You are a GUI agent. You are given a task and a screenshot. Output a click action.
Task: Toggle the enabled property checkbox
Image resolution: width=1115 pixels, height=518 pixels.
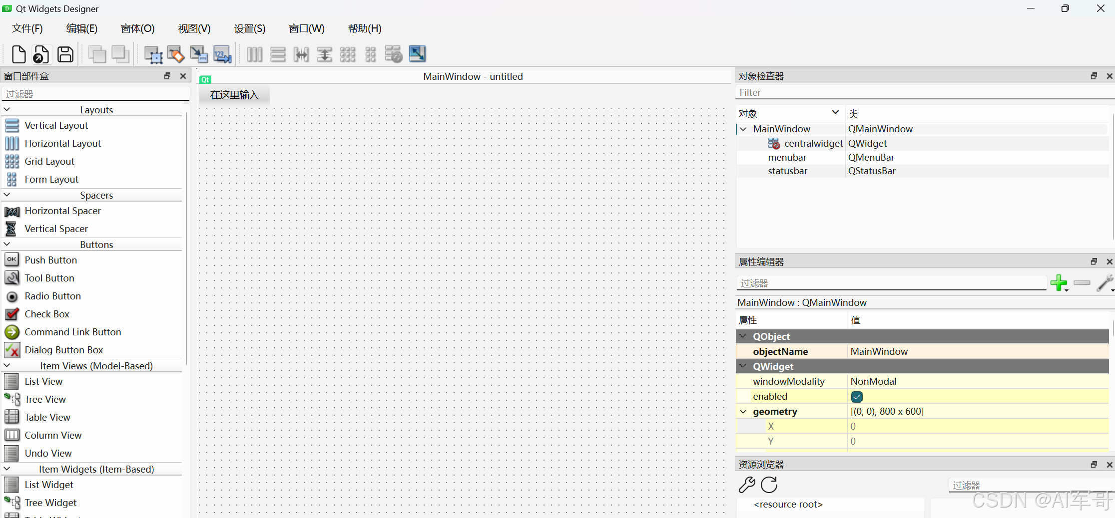856,397
